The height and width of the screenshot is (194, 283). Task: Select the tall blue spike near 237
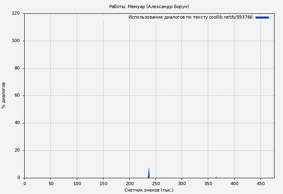149,174
